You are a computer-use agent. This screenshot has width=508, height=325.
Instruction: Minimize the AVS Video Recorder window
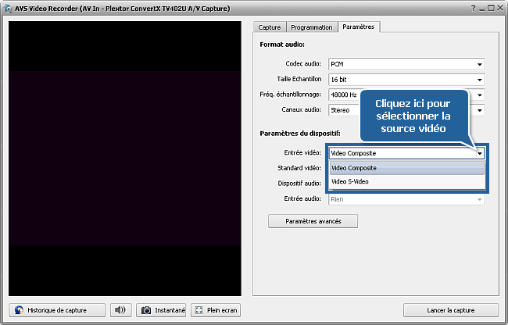pos(482,9)
